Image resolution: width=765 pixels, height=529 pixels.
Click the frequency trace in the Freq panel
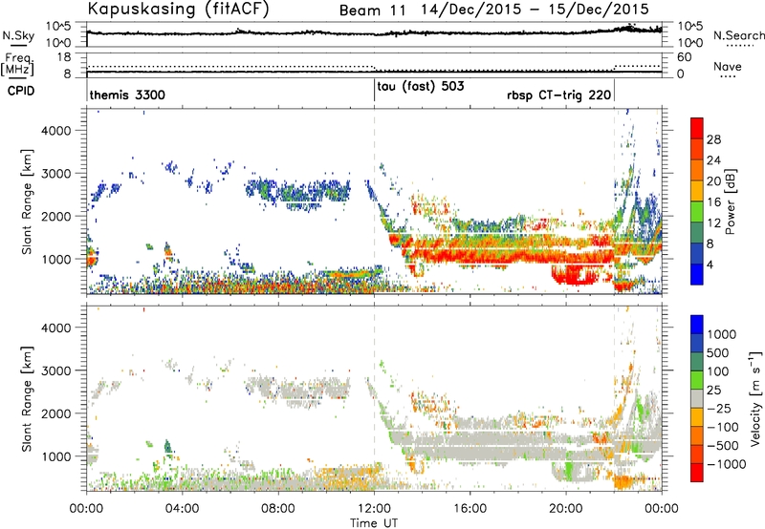point(374,72)
